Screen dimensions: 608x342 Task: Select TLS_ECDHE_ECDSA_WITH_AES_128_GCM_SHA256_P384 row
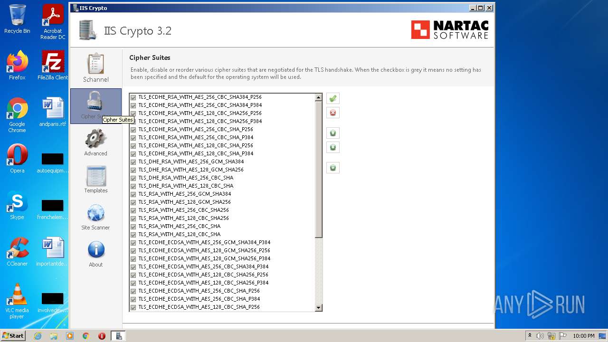coord(222,258)
